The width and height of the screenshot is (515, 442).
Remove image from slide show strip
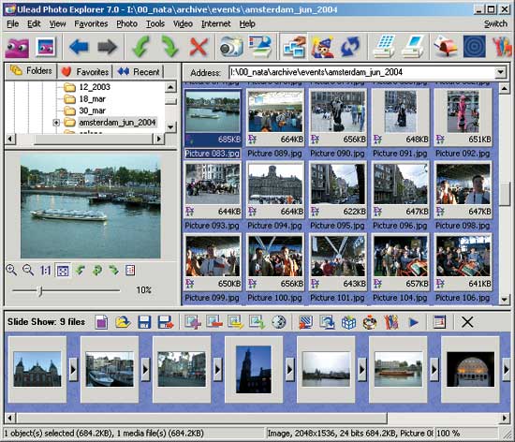[x=214, y=322]
